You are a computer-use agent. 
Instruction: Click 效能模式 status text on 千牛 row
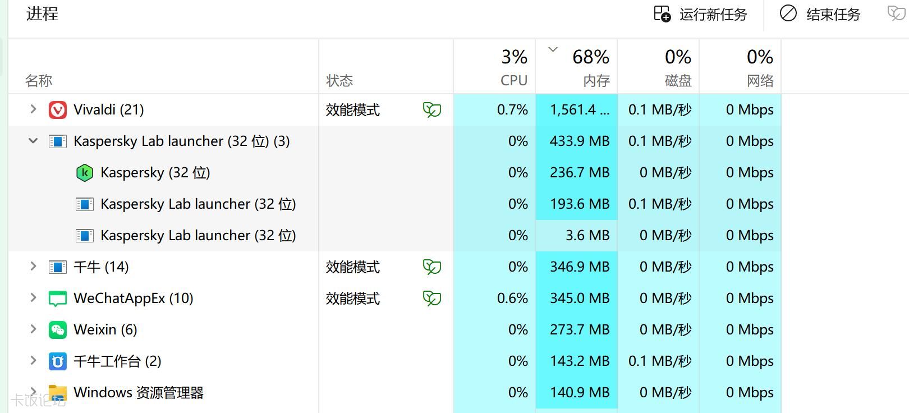point(353,267)
